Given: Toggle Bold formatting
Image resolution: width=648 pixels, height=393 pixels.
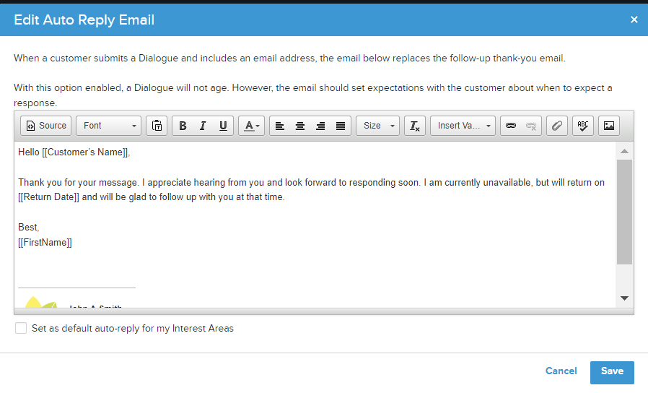Looking at the screenshot, I should click(x=183, y=126).
